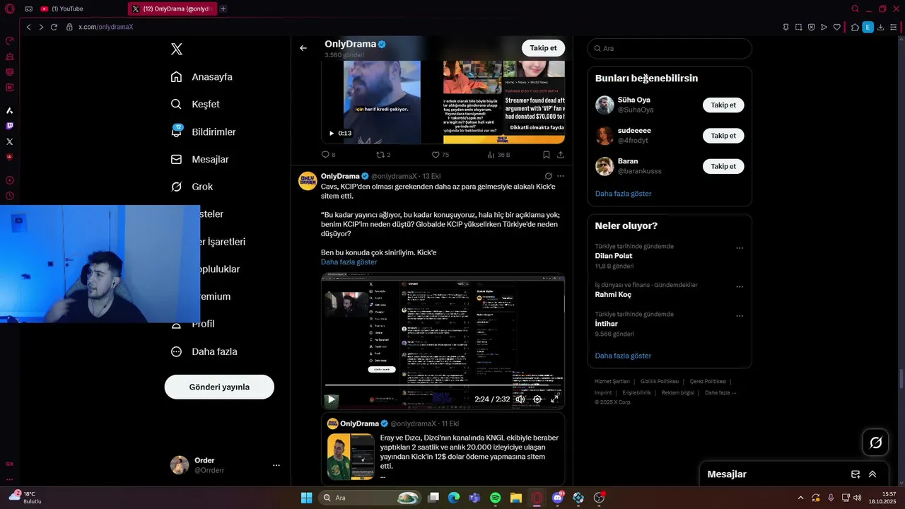Image resolution: width=905 pixels, height=509 pixels.
Task: Click floating Grok button
Action: click(875, 443)
